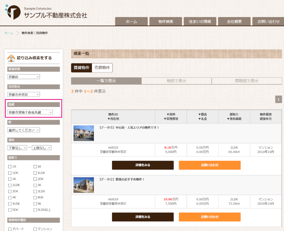284x231 pixels.
Task: Click property ID text re0019
Action: 113,199
